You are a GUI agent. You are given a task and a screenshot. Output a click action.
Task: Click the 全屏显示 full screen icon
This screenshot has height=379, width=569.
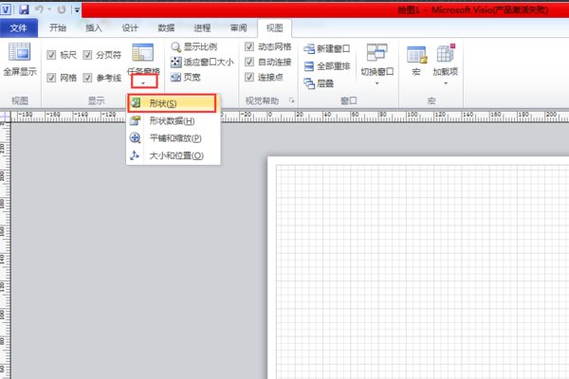[20, 51]
